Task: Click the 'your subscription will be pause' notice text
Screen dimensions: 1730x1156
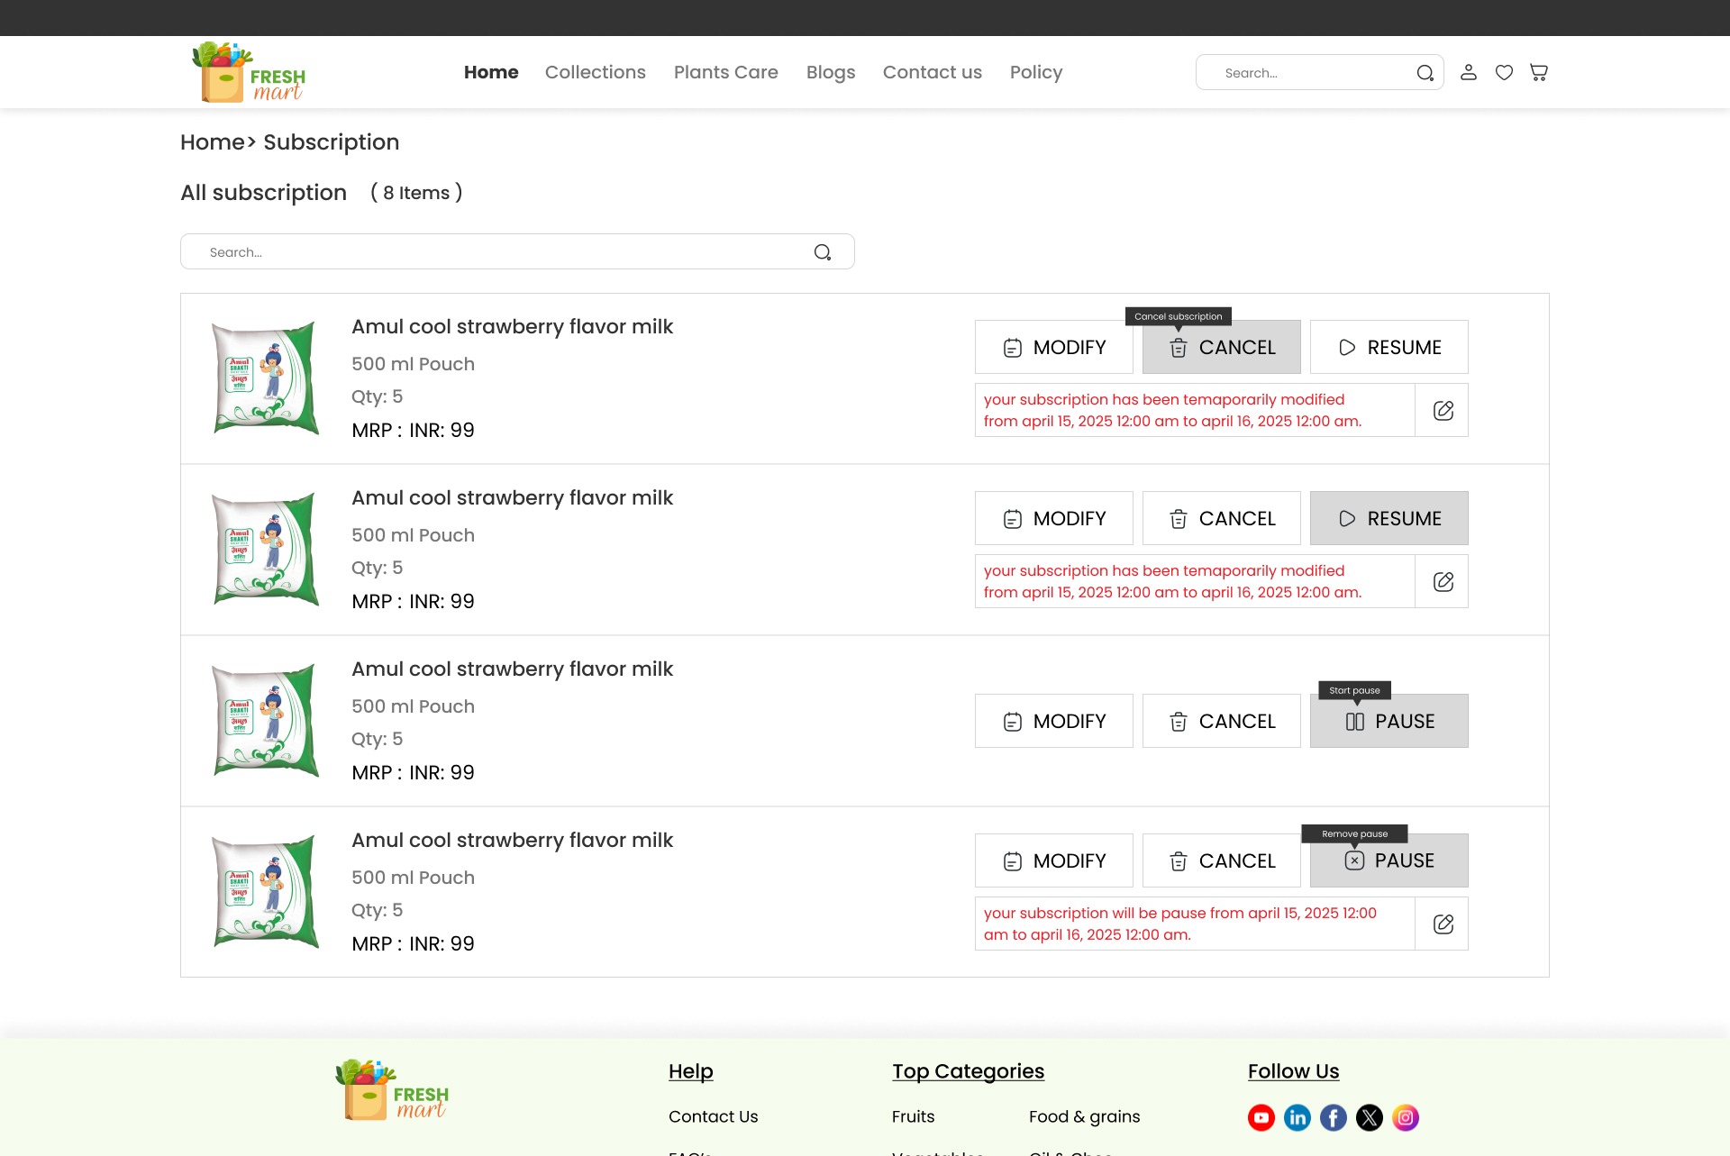Action: coord(1180,924)
